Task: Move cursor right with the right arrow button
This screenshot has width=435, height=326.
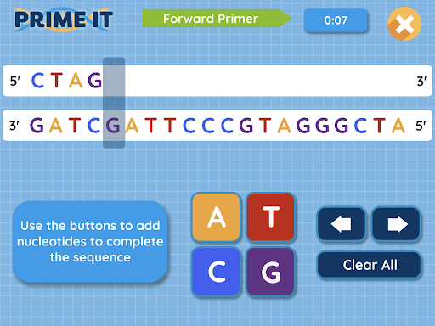Action: 396,224
